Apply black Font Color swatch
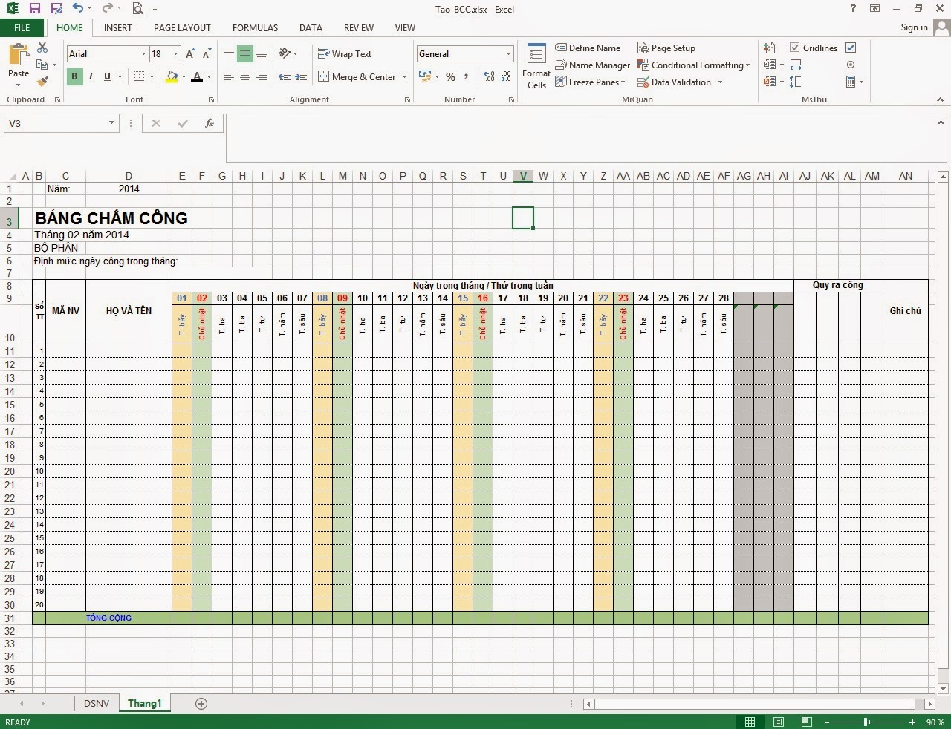Screen dimensions: 951x729 point(197,76)
